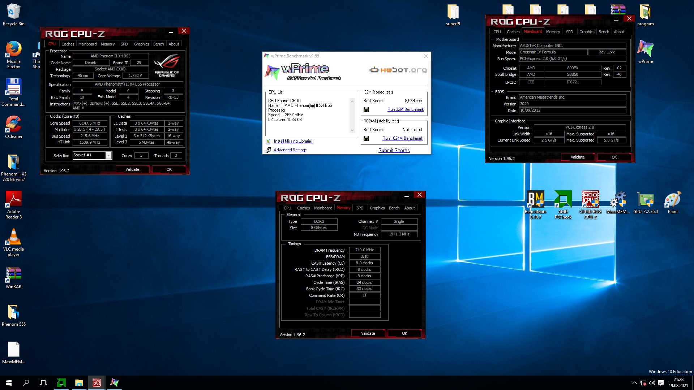
Task: Open wPrime Advanced Settings link
Action: pyautogui.click(x=290, y=150)
